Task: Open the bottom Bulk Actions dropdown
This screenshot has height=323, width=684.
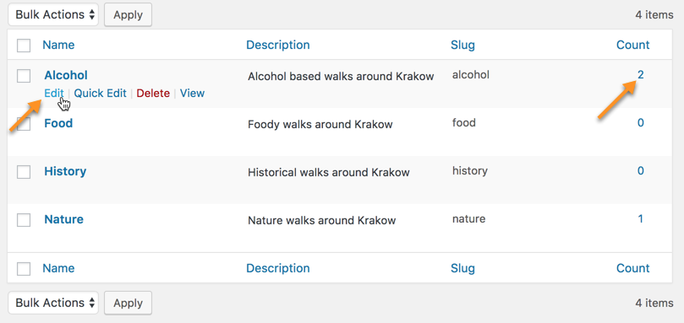Action: click(53, 303)
